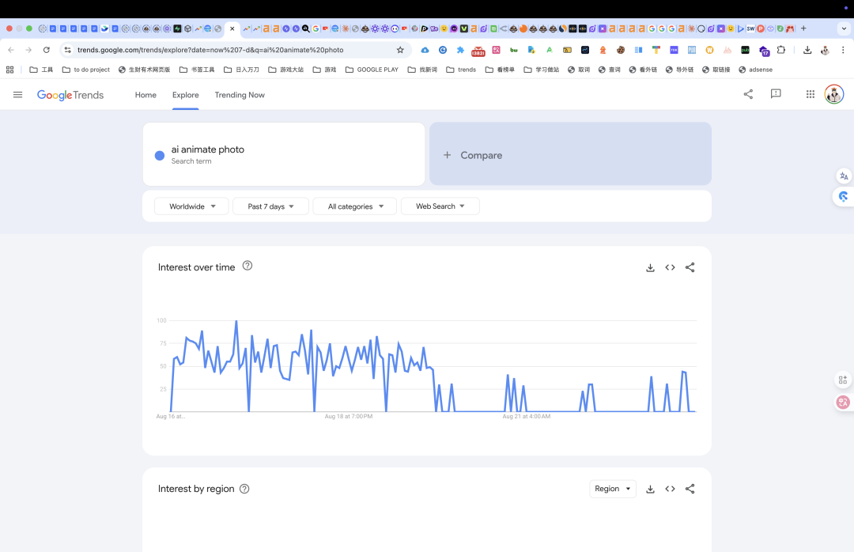854x552 pixels.
Task: Download Interest over time CSV
Action: pyautogui.click(x=650, y=267)
